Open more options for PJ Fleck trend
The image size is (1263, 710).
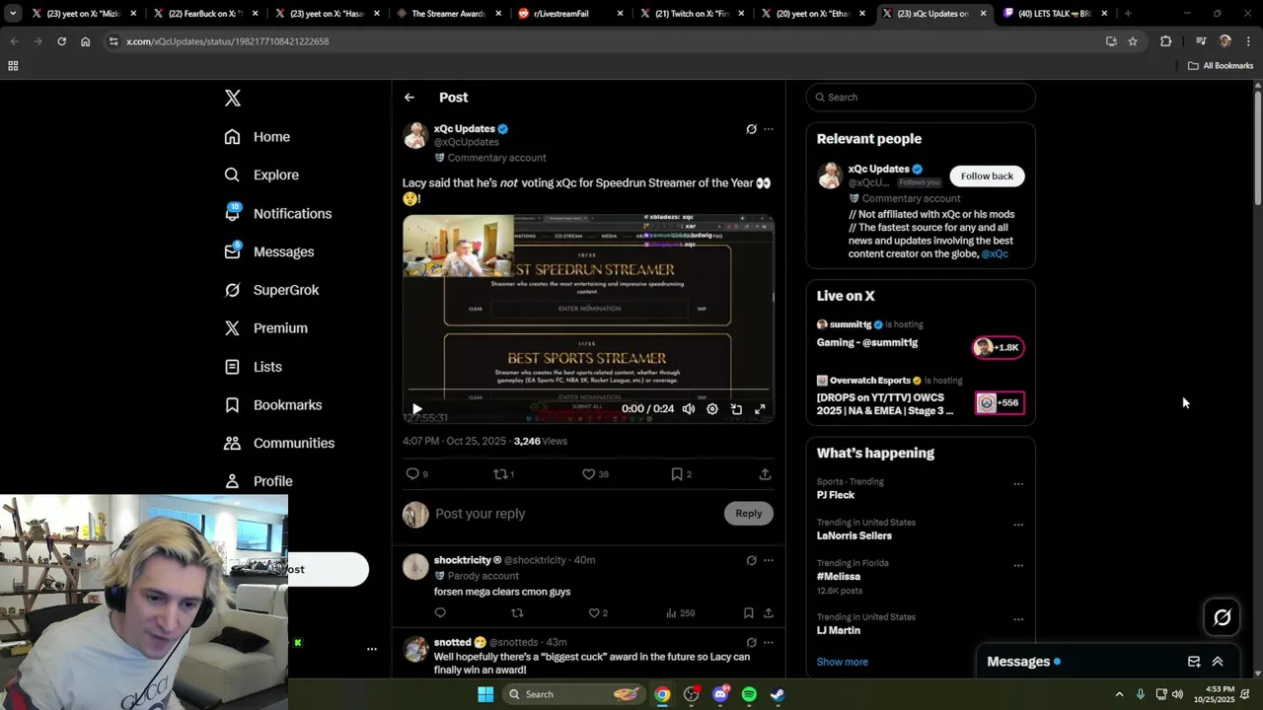point(1018,484)
